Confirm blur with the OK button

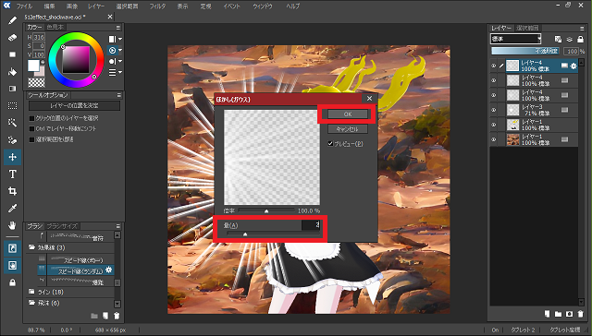[348, 114]
